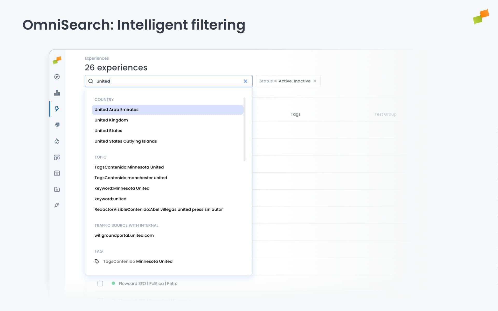
Task: Click the suggestions dropdown scrollbar
Action: point(244,129)
